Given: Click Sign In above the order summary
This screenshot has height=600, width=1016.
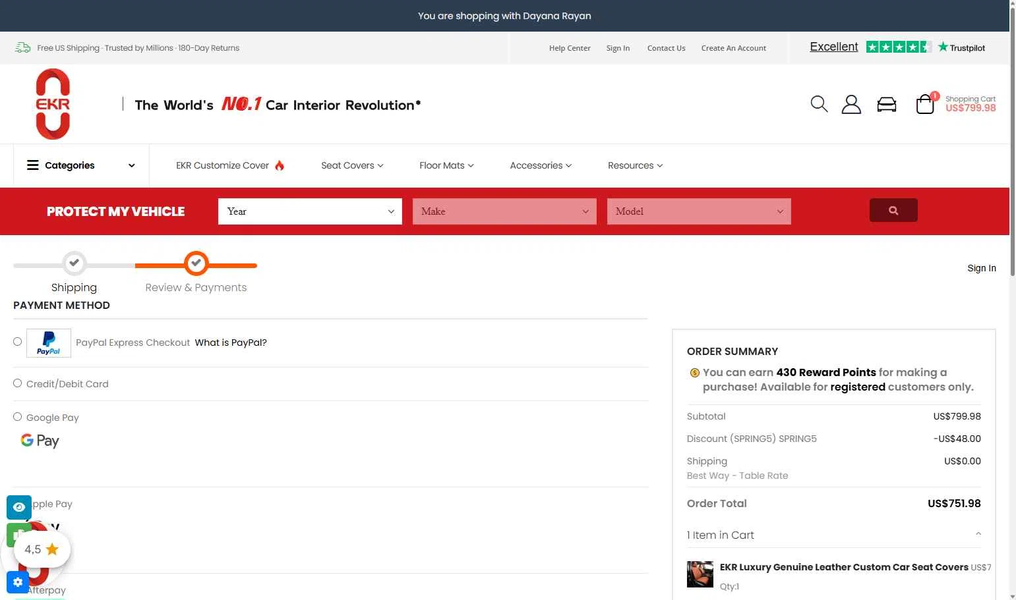Looking at the screenshot, I should click(x=982, y=268).
